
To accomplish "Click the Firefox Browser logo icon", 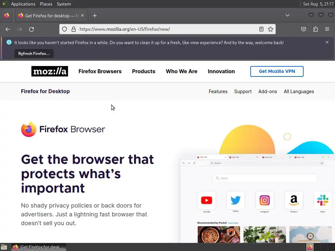I will pos(29,129).
